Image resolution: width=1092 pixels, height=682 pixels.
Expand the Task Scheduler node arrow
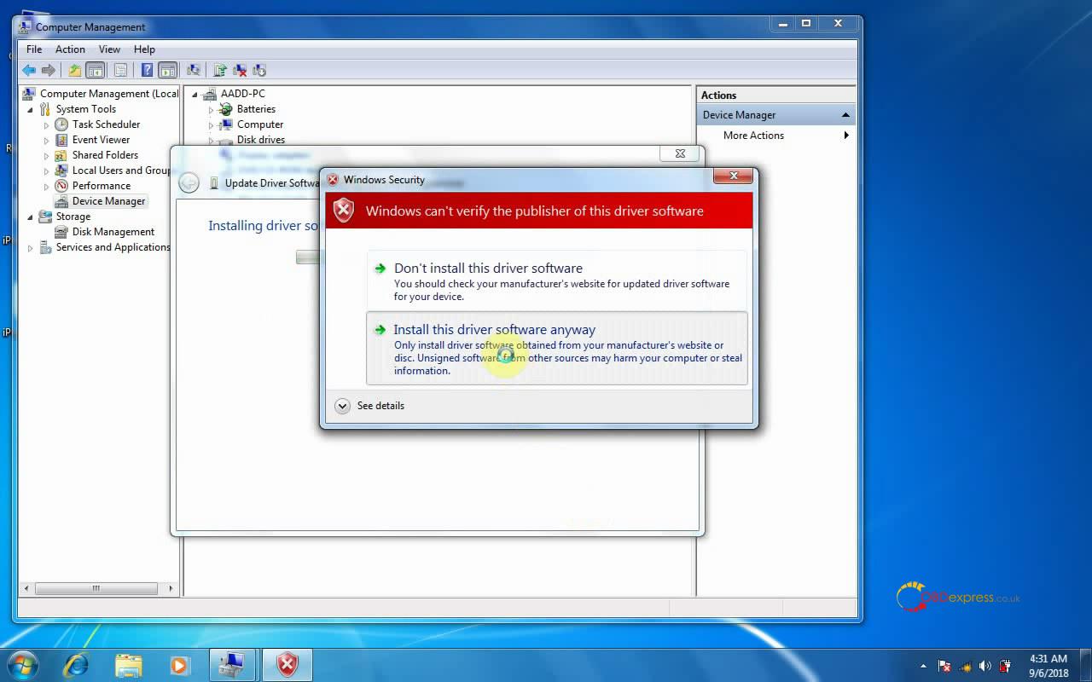47,124
